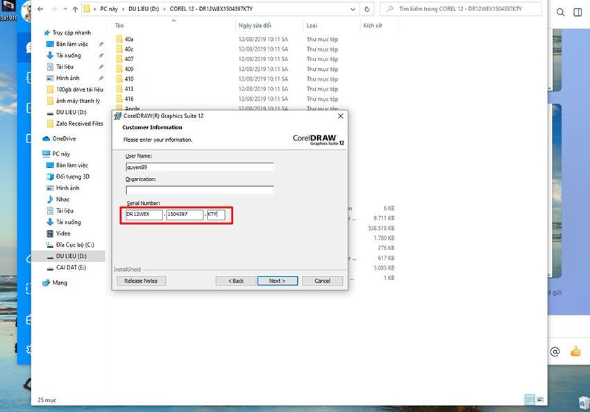This screenshot has width=590, height=412.
Task: Switch Explorer to details view
Action: click(x=530, y=399)
